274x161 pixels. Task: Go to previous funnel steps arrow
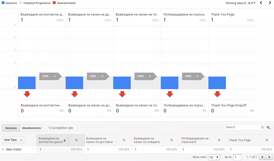coord(261,3)
